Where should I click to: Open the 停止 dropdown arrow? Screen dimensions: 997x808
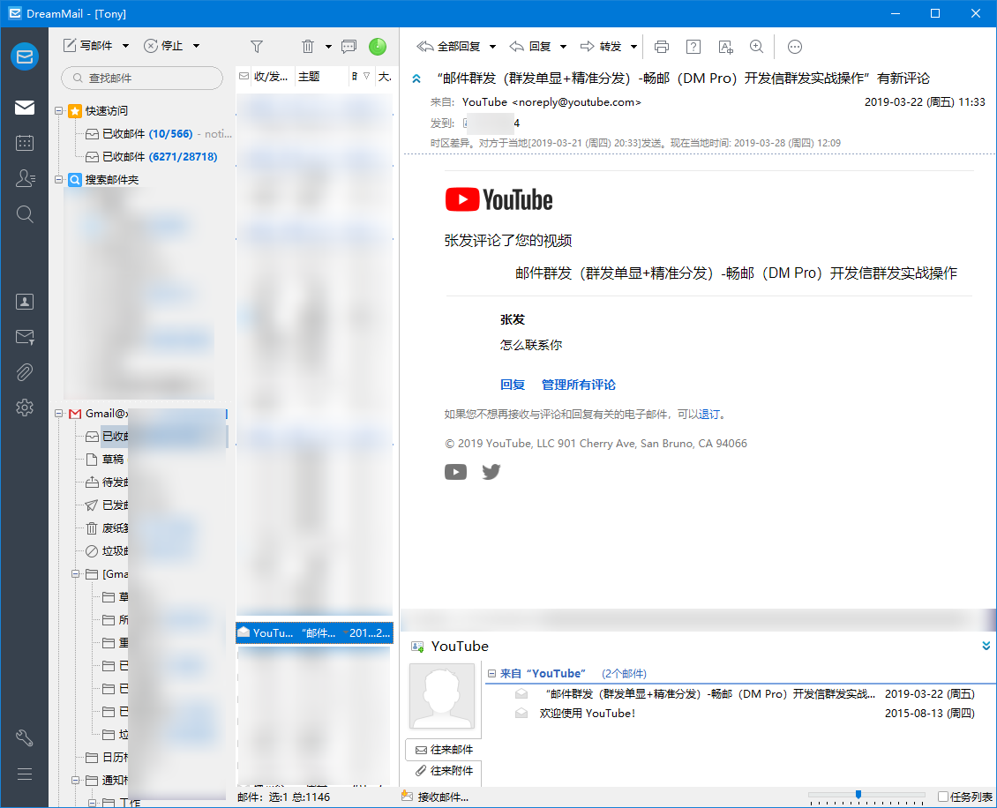pos(197,46)
